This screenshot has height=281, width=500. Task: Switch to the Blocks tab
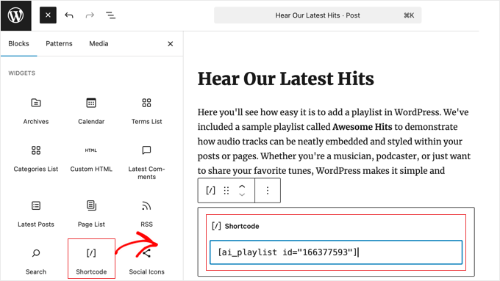click(18, 43)
